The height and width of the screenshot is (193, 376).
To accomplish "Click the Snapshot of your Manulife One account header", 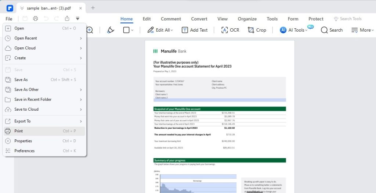I will pyautogui.click(x=220, y=109).
